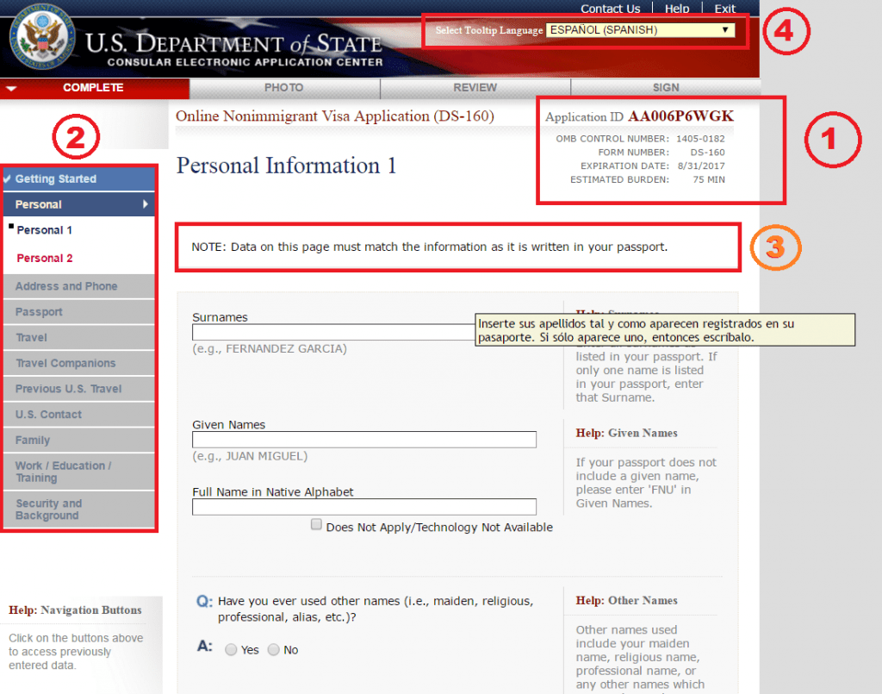Click Full Name in Native Alphabet field
Viewport: 882px width, 694px height.
[364, 507]
